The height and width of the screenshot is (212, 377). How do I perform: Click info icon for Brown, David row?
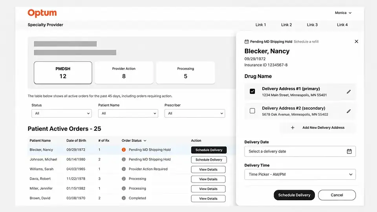point(124,198)
